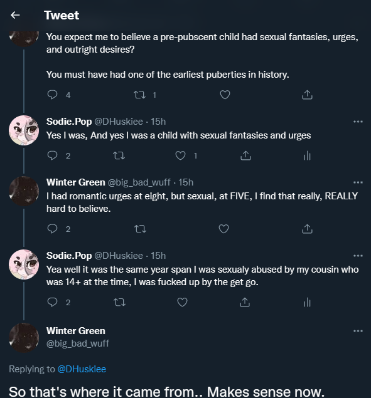Go back using the arrow beside Tweet
This screenshot has height=398, width=371.
click(x=15, y=15)
